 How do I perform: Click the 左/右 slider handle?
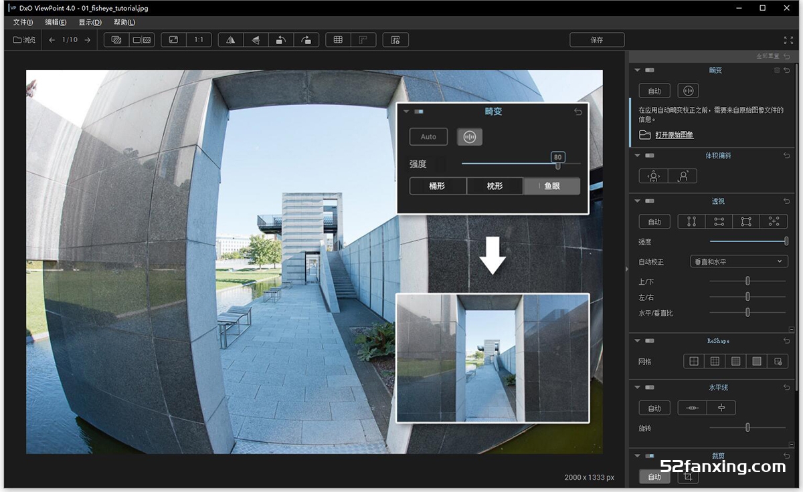pyautogui.click(x=747, y=297)
